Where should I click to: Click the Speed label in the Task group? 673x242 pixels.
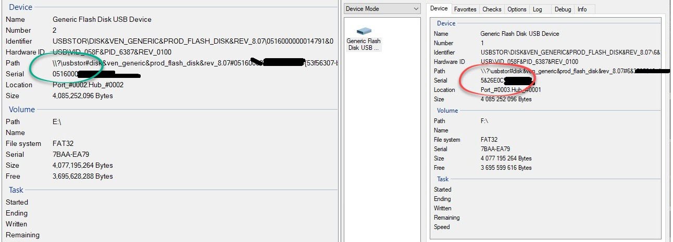click(x=442, y=227)
